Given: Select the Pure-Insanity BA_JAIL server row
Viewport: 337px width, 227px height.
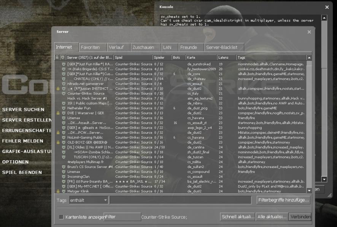Looking at the screenshot, I should (180, 181).
